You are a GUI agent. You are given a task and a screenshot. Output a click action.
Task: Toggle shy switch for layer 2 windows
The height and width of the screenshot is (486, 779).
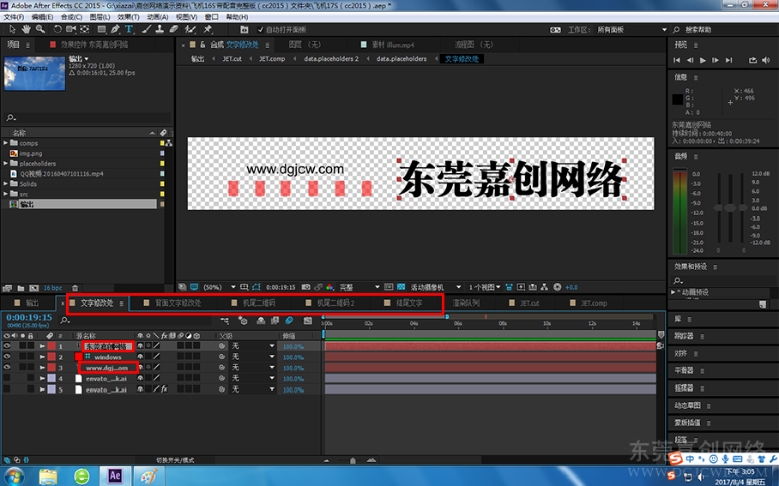141,357
